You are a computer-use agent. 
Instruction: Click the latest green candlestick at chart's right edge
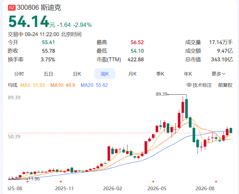coord(231,130)
